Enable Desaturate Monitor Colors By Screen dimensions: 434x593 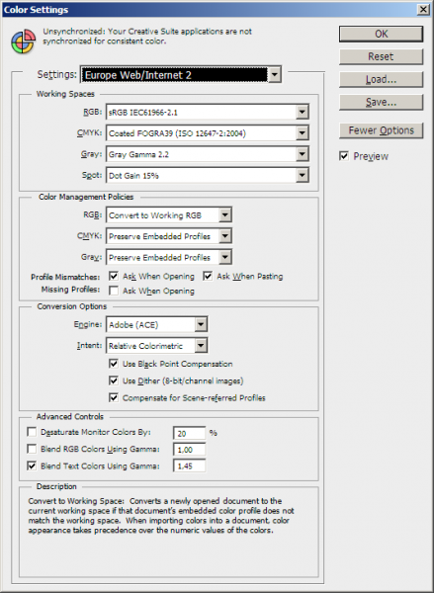pyautogui.click(x=32, y=432)
